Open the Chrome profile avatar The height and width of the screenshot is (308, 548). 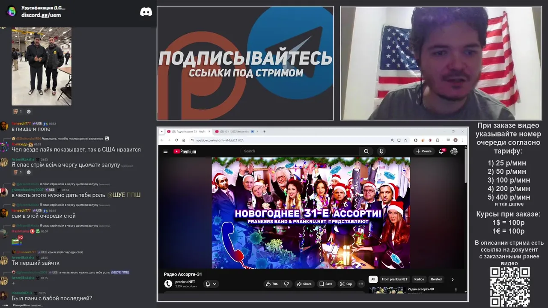[x=456, y=140]
